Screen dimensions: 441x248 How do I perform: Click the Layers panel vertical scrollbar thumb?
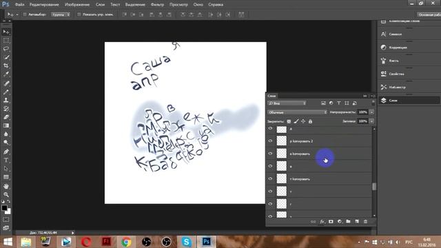tap(374, 187)
